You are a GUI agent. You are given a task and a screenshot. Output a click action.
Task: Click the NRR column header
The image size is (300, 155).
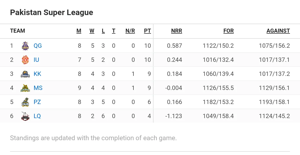pyautogui.click(x=177, y=31)
